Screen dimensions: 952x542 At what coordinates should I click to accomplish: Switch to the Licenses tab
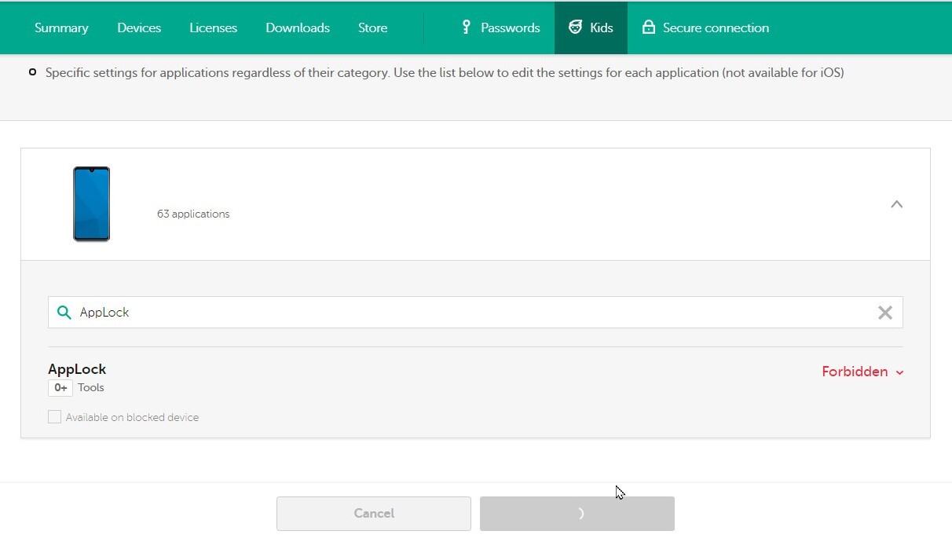point(213,27)
